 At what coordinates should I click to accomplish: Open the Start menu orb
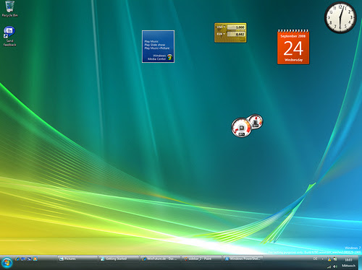pyautogui.click(x=7, y=263)
